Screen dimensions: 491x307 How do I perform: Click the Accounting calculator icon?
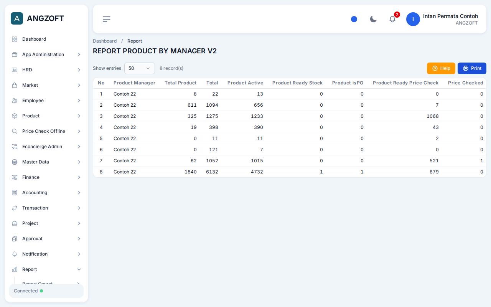(15, 193)
